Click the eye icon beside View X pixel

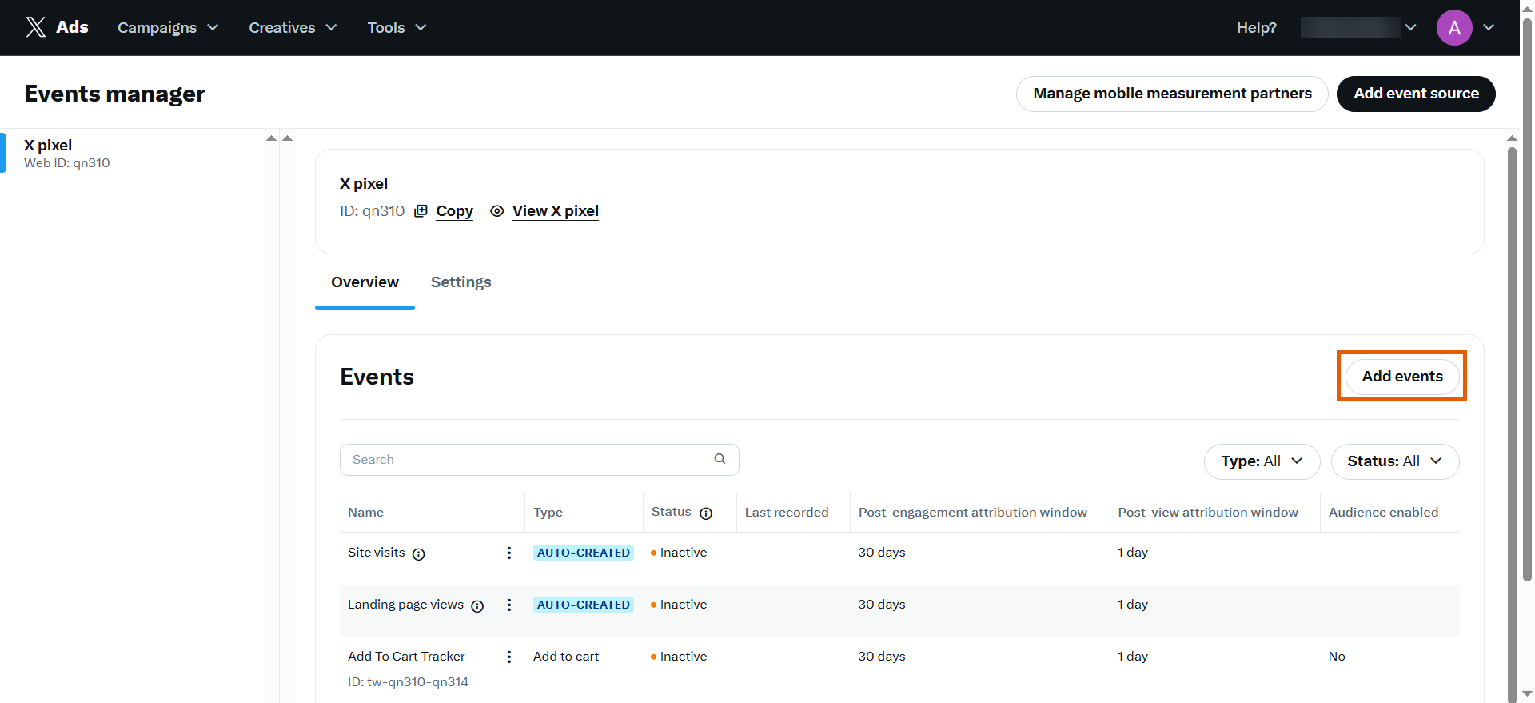pos(497,211)
